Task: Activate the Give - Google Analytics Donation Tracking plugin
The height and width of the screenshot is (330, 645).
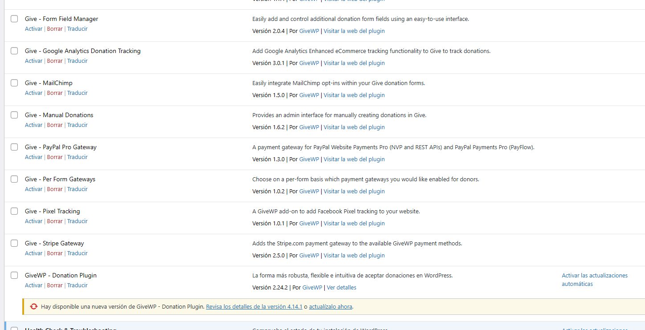Action: coord(33,61)
